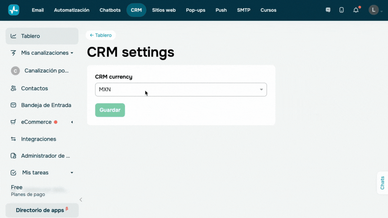Open the chat messages icon in header
This screenshot has height=218, width=388.
(x=328, y=10)
